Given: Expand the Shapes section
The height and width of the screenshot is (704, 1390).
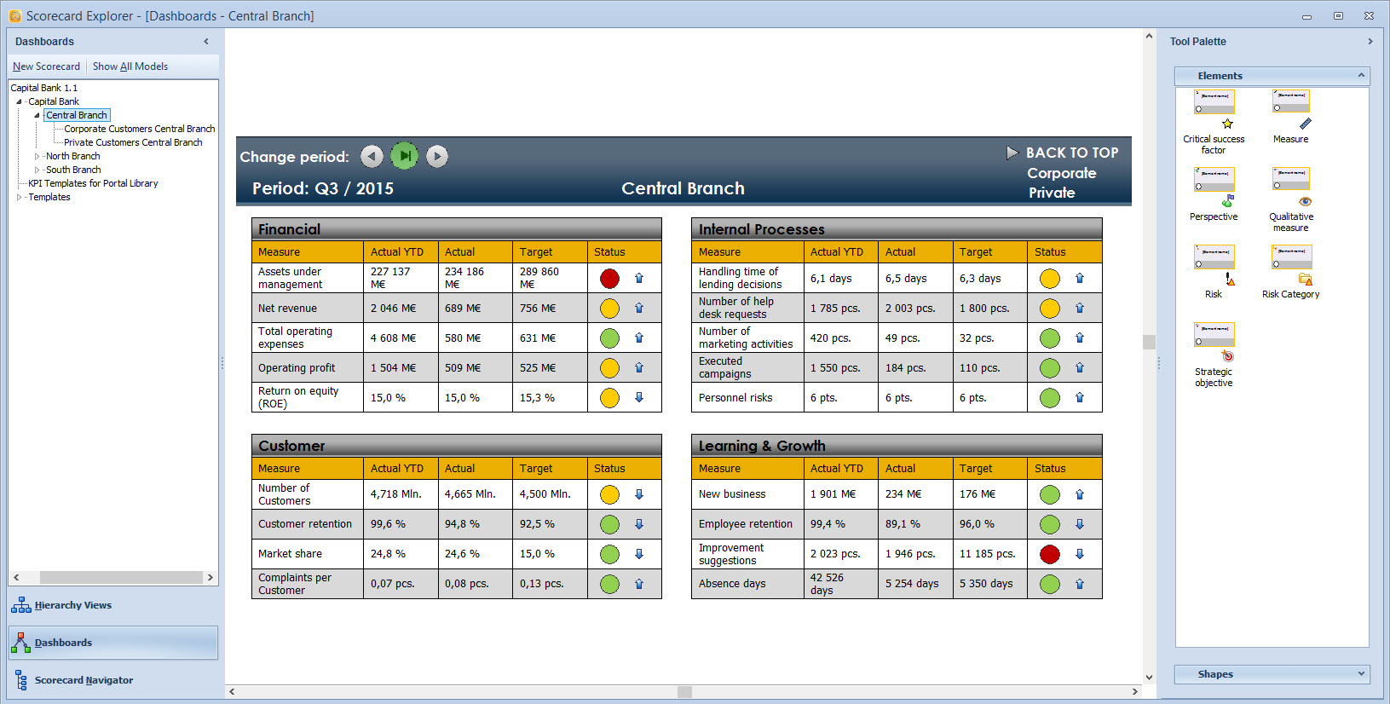Looking at the screenshot, I should pyautogui.click(x=1361, y=674).
